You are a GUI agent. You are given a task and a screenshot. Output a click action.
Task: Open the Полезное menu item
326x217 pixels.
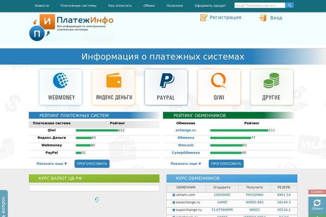tap(174, 5)
